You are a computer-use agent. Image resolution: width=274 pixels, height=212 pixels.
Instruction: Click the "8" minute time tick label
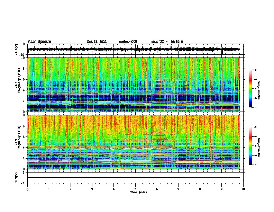point(200,189)
